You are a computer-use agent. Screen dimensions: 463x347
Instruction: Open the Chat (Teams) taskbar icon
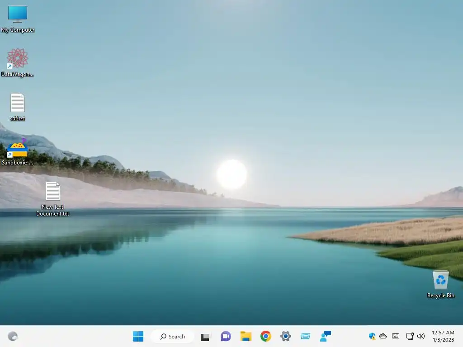coord(226,336)
